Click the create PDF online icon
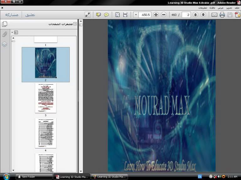This screenshot has height=180, width=241. pos(238,15)
